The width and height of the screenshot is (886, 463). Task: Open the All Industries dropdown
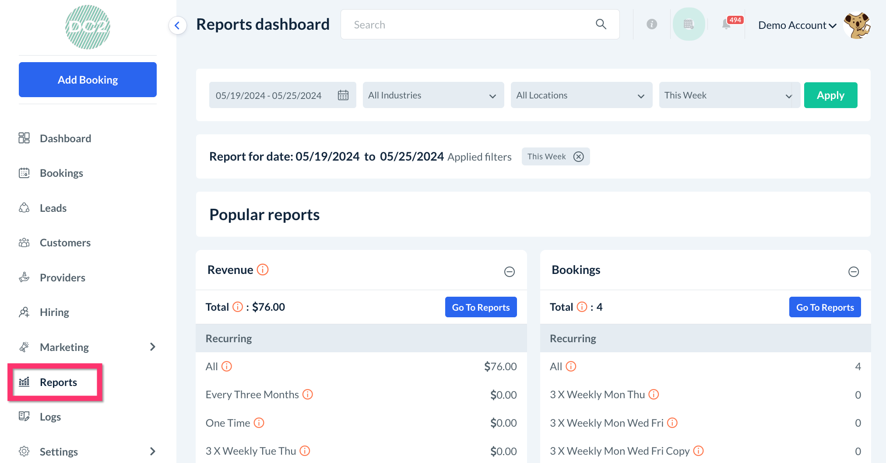[433, 95]
